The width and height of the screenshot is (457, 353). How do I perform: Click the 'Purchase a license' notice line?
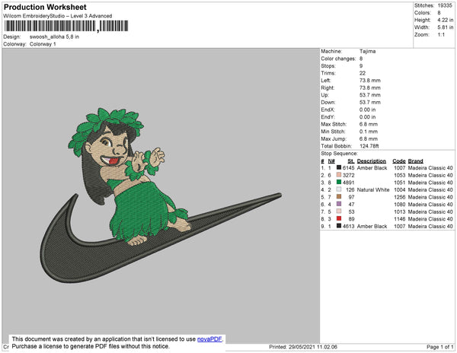point(91,346)
